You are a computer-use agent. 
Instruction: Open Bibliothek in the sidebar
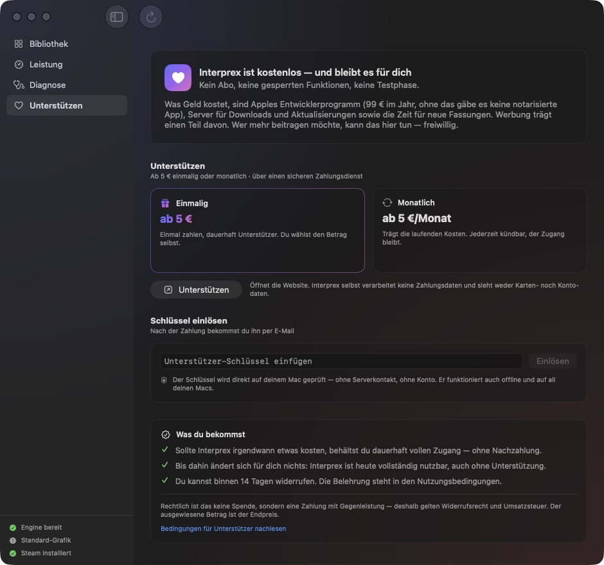pyautogui.click(x=67, y=44)
